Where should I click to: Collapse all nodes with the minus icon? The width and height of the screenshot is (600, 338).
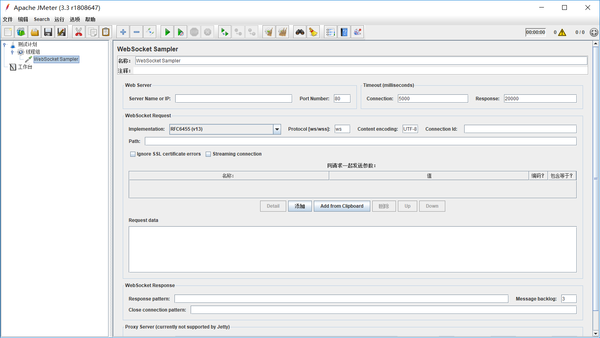[x=137, y=32]
